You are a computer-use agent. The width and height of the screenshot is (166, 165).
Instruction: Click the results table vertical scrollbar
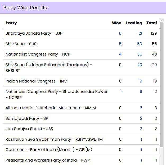tap(161, 85)
